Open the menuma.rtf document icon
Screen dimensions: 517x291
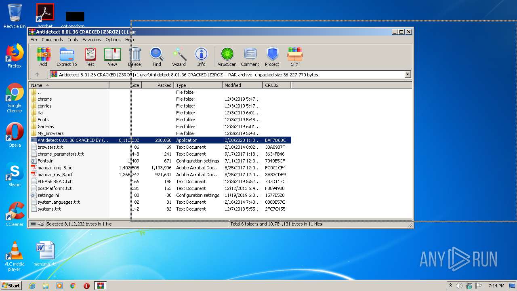click(x=45, y=254)
